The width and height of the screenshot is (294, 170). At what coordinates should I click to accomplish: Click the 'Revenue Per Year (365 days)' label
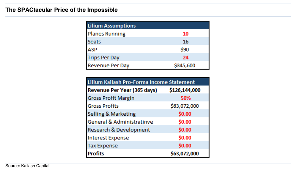click(x=122, y=90)
